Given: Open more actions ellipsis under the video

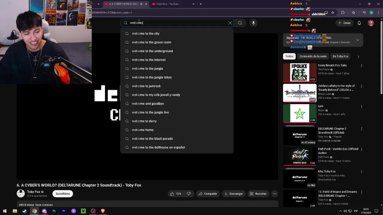Looking at the screenshot, I should pos(275,194).
